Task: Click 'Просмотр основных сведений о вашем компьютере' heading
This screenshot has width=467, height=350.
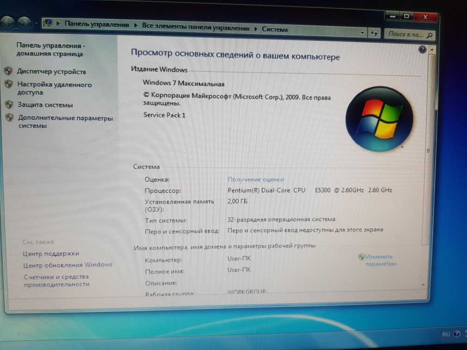Action: 235,55
